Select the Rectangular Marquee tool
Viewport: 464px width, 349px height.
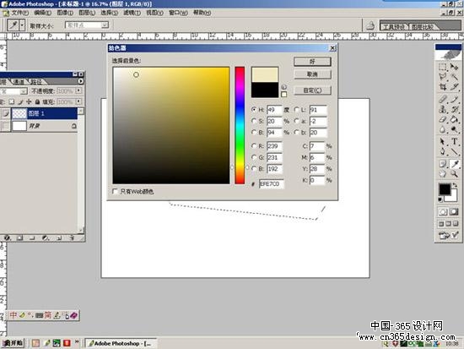pos(443,67)
